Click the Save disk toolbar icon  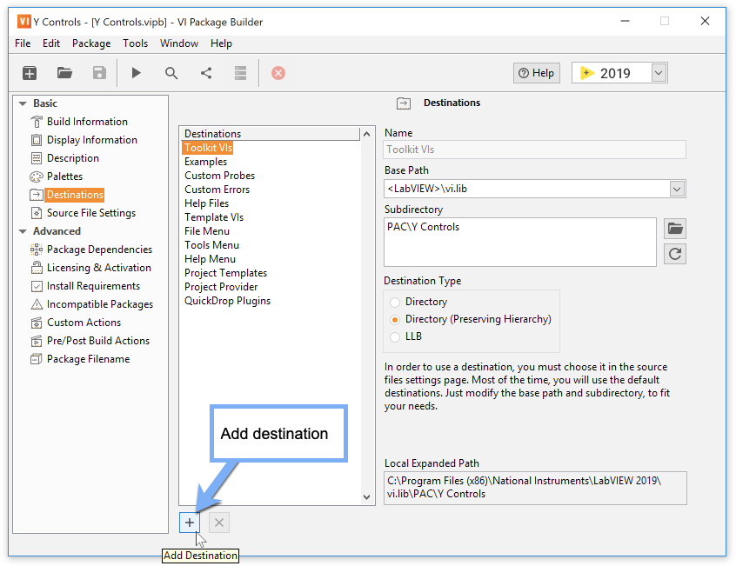(99, 73)
